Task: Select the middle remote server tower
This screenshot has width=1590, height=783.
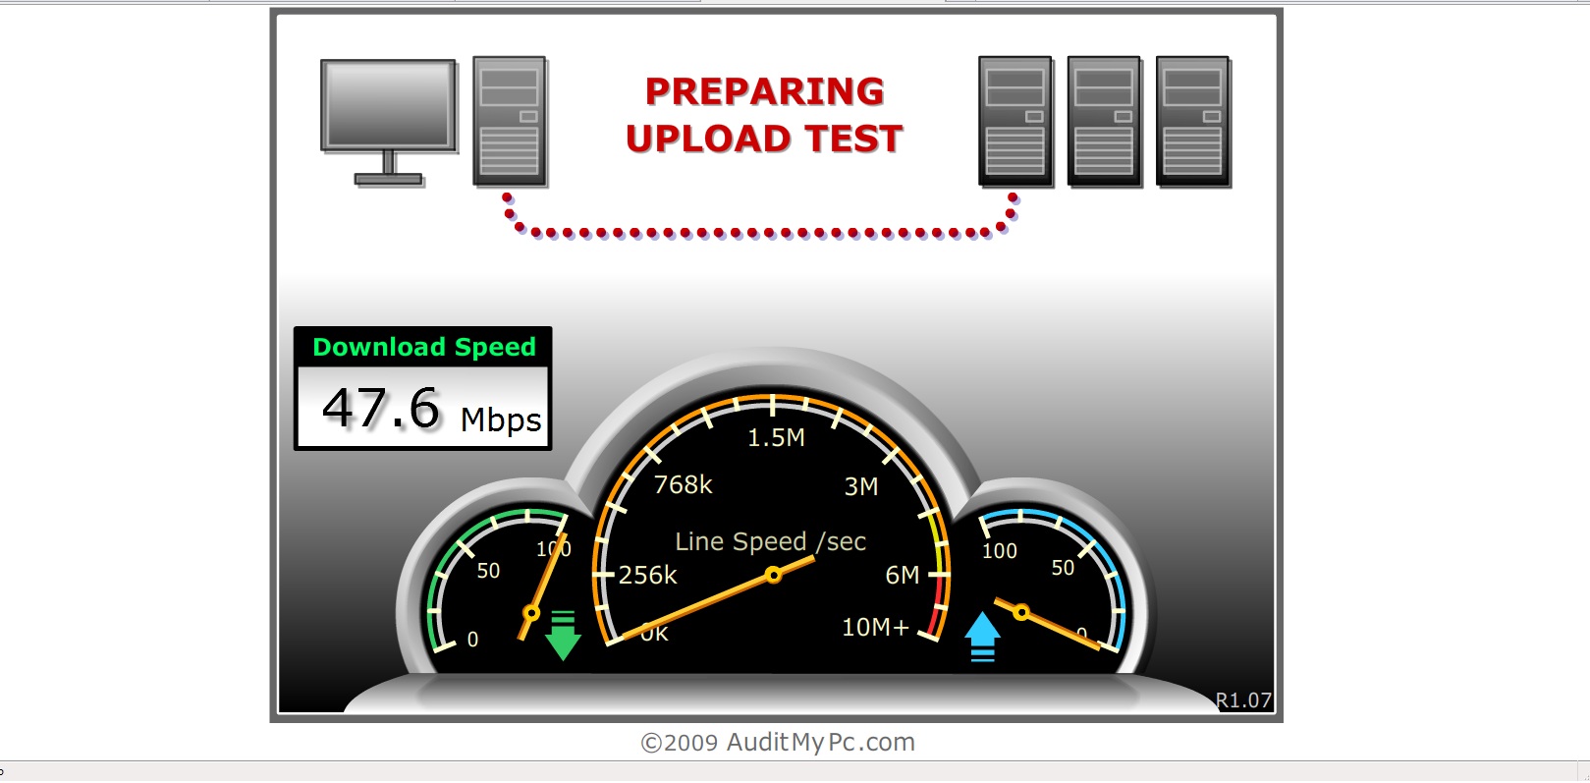Action: click(x=1104, y=121)
